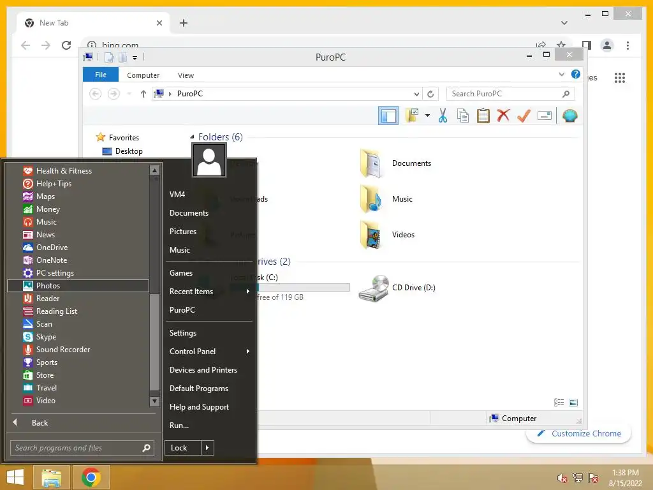The image size is (653, 490).
Task: Click the programs list scrollbar up arrow
Action: [154, 170]
